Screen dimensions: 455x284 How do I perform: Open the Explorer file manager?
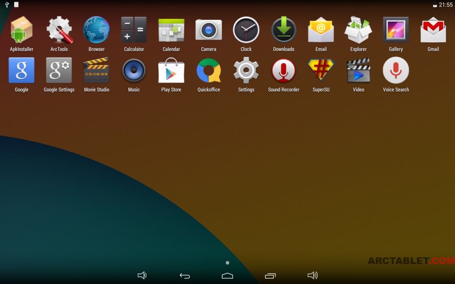pos(359,30)
